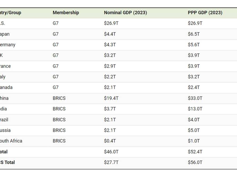Click the $27.7T total nominal GDP cell

(111, 162)
